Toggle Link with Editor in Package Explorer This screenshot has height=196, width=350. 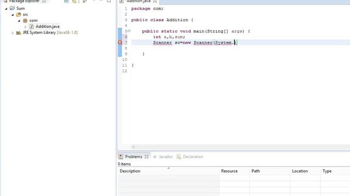click(x=74, y=1)
